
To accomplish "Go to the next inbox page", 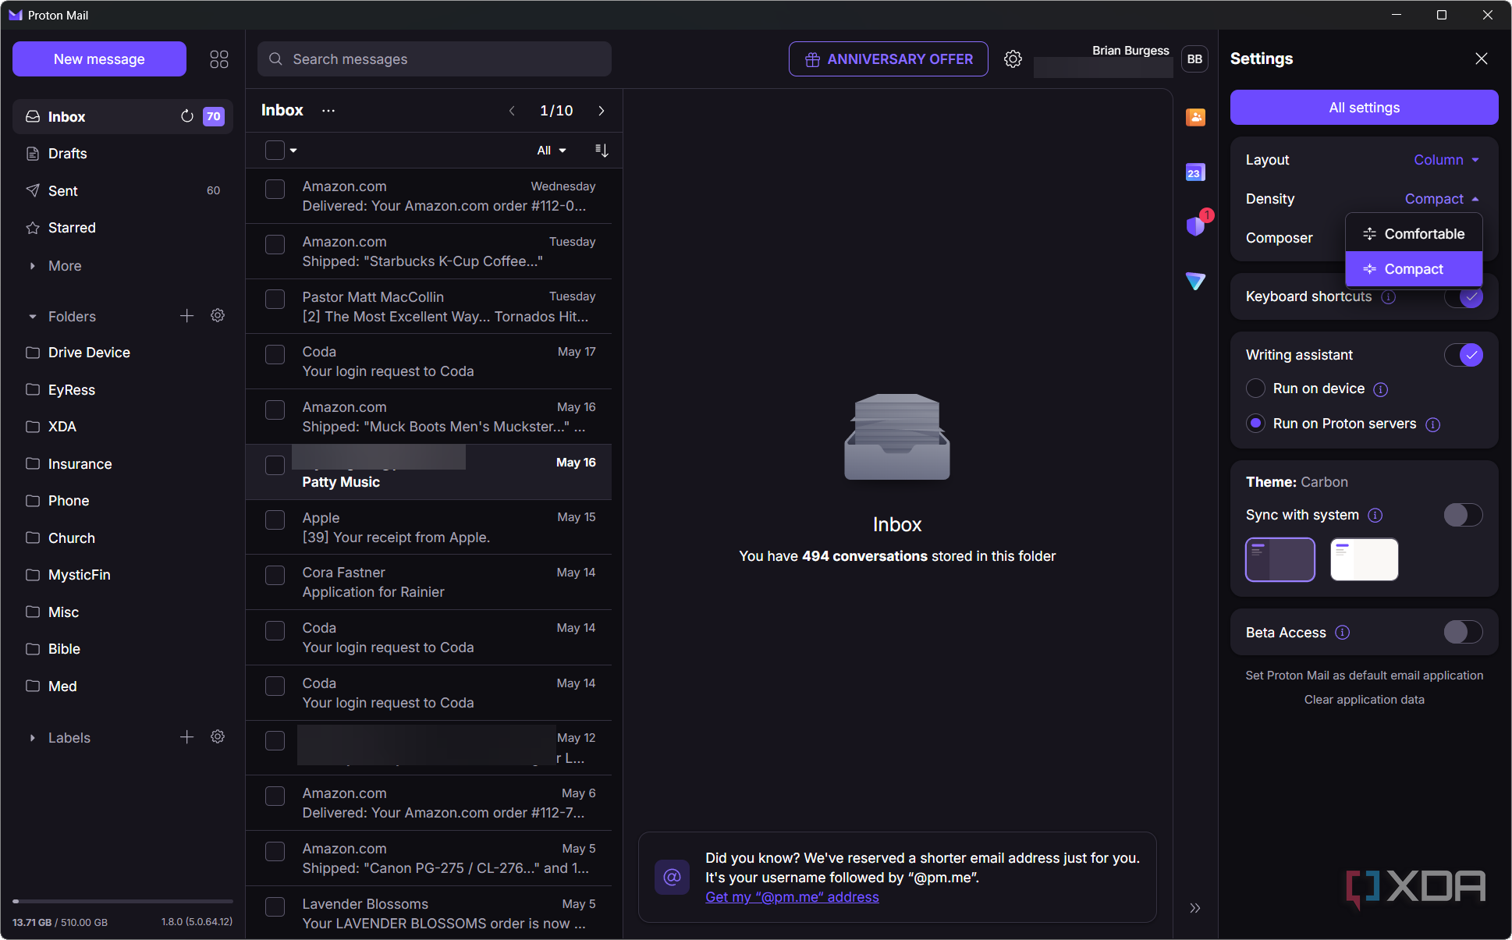I will click(x=601, y=111).
